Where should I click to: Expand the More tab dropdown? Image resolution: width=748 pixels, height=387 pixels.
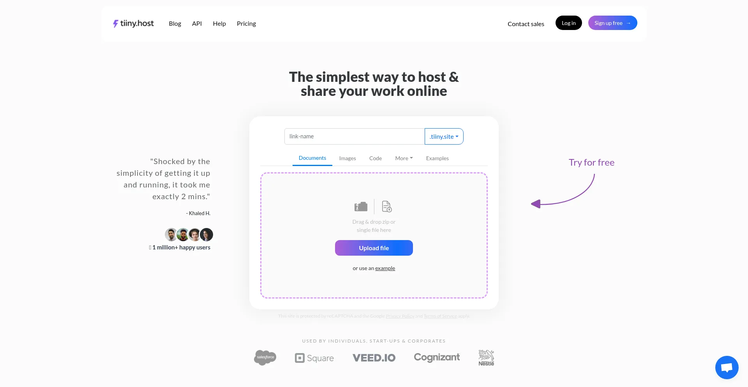point(404,158)
